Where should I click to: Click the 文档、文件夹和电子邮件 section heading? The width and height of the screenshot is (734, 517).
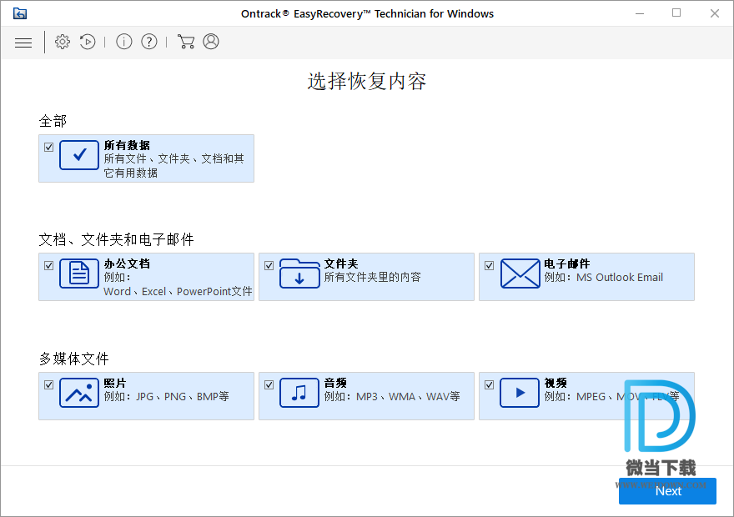coord(116,239)
